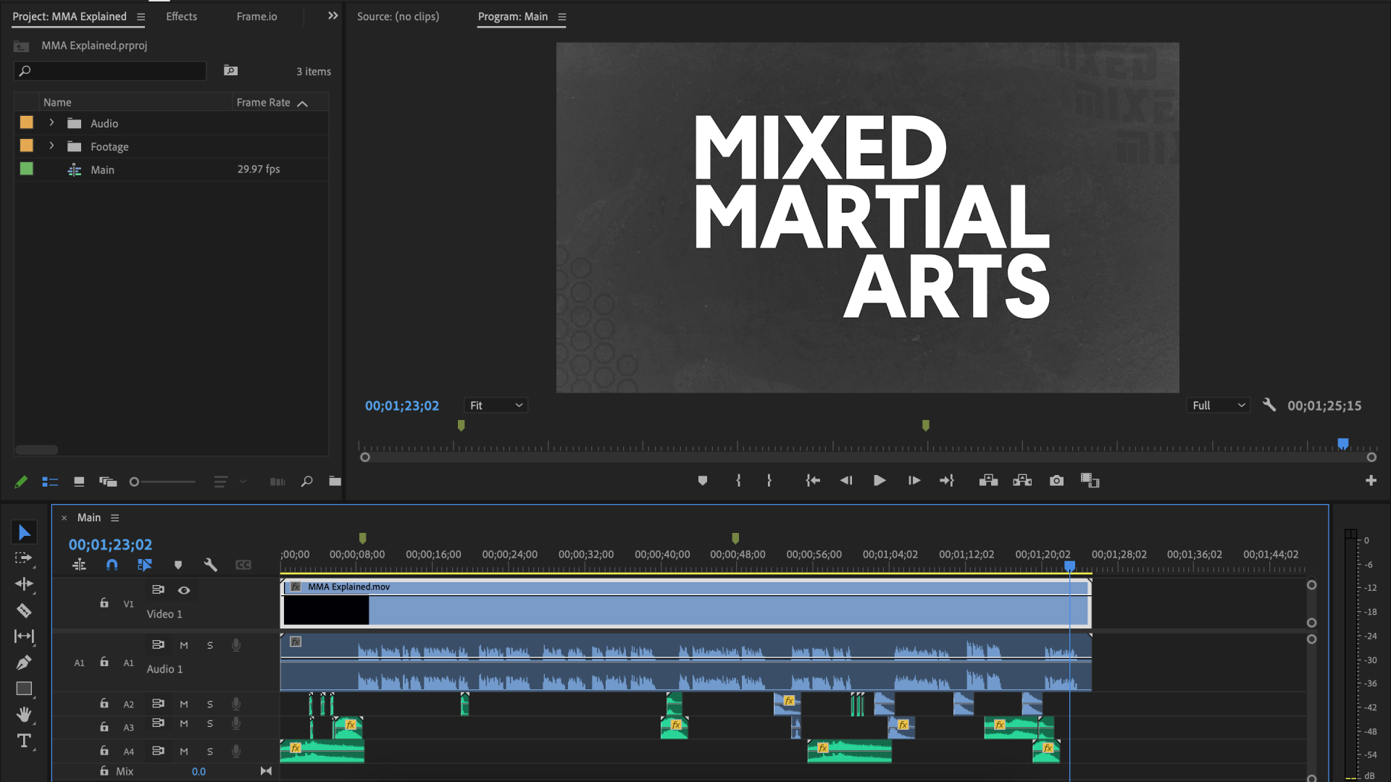Mute the Audio 1 track
The image size is (1391, 782).
184,645
